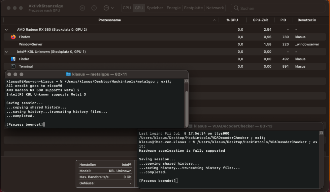Open the ellipsis actions menu dropdown

[x=109, y=8]
